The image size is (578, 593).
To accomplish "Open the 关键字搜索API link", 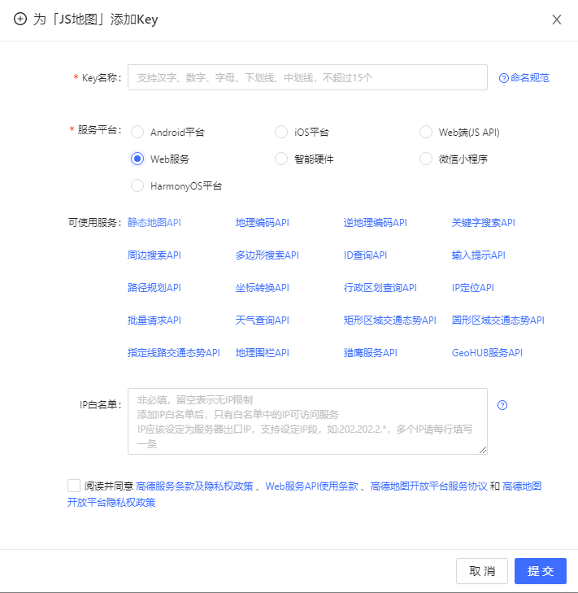I will tap(484, 223).
